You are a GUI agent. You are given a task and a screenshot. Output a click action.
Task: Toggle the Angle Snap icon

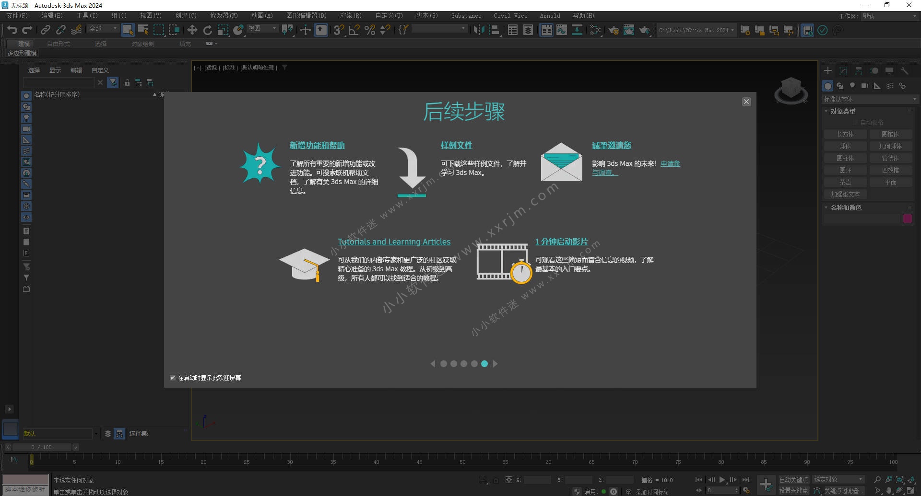(x=354, y=30)
